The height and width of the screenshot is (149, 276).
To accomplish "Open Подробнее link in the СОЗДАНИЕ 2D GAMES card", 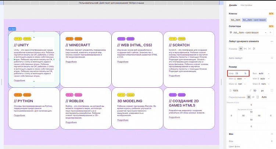I will click(x=175, y=117).
